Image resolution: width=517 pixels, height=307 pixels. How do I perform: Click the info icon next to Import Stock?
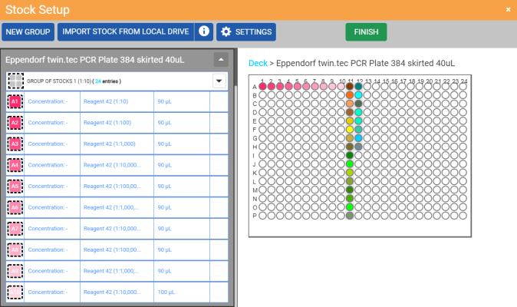pos(203,31)
